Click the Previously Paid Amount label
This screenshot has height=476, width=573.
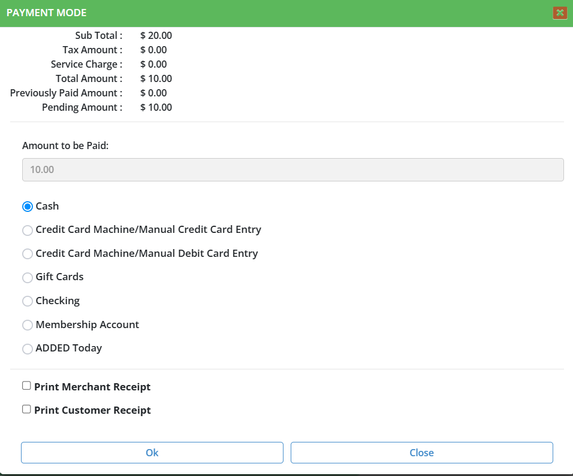pos(66,93)
